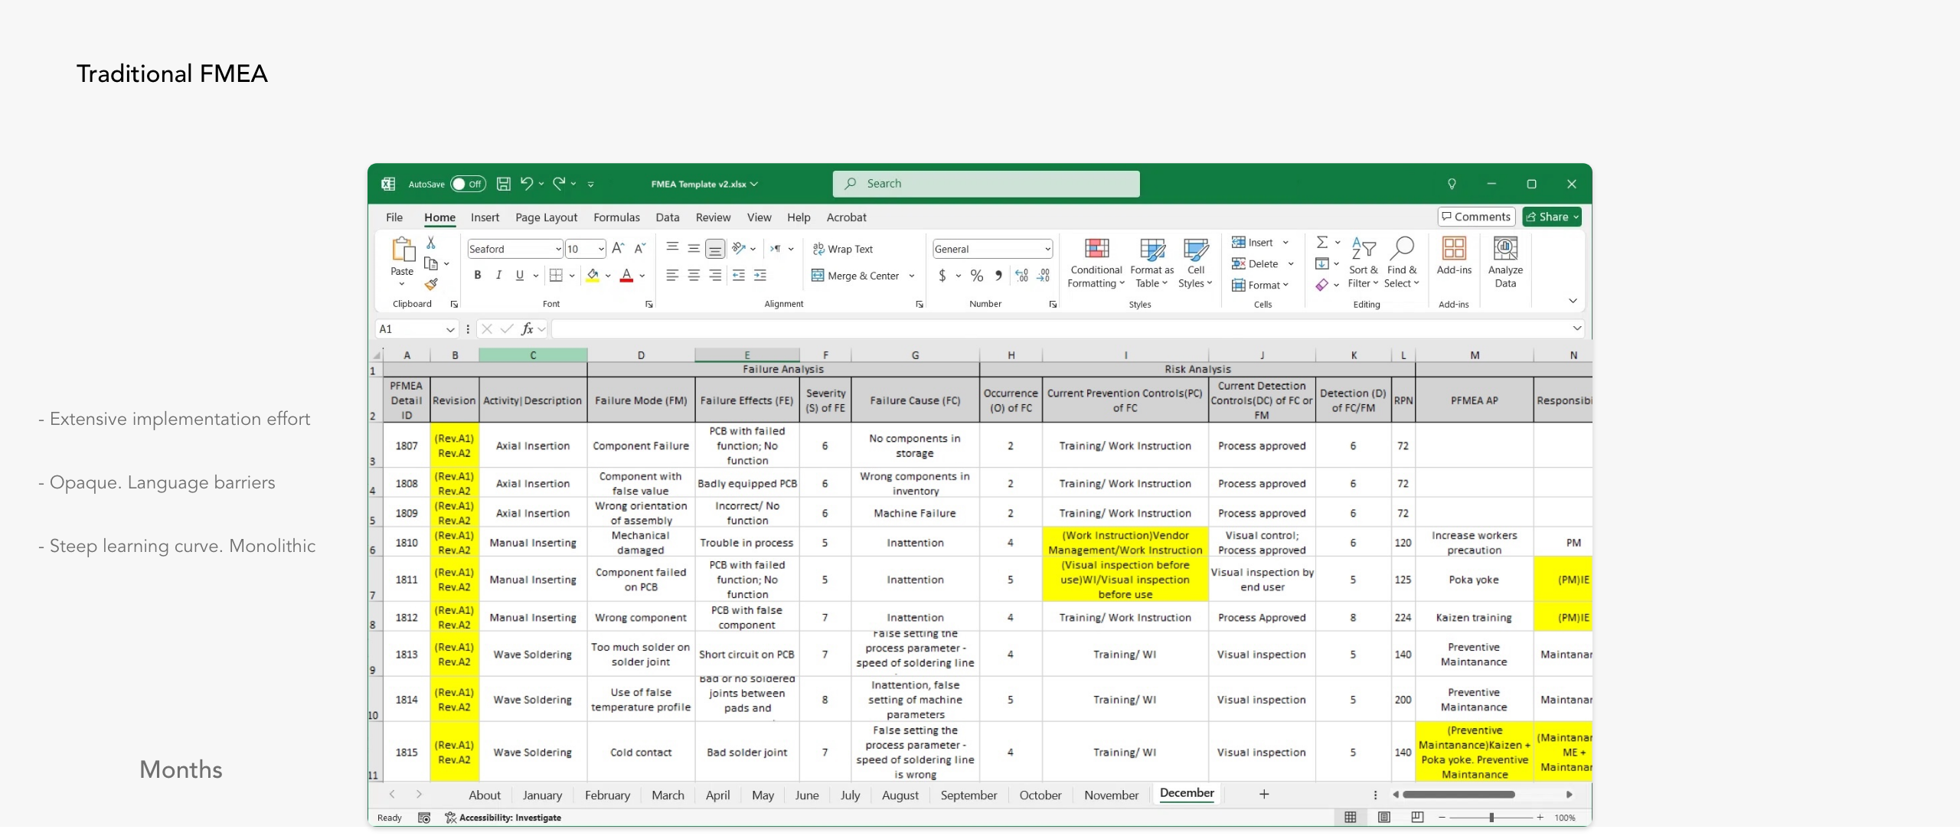Click the AutoSum sigma icon
The image size is (1960, 836).
click(1321, 243)
